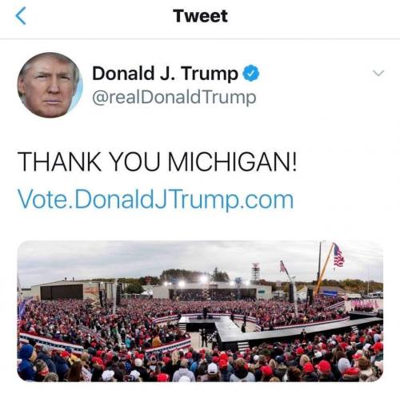The width and height of the screenshot is (400, 395).
Task: Select the @realDonaldTrump handle
Action: [x=174, y=98]
